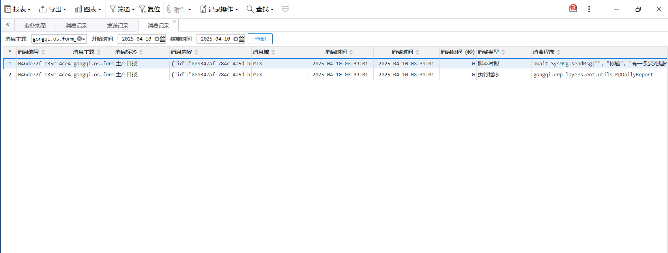
Task: Open the 图表 chart menu
Action: tap(88, 9)
